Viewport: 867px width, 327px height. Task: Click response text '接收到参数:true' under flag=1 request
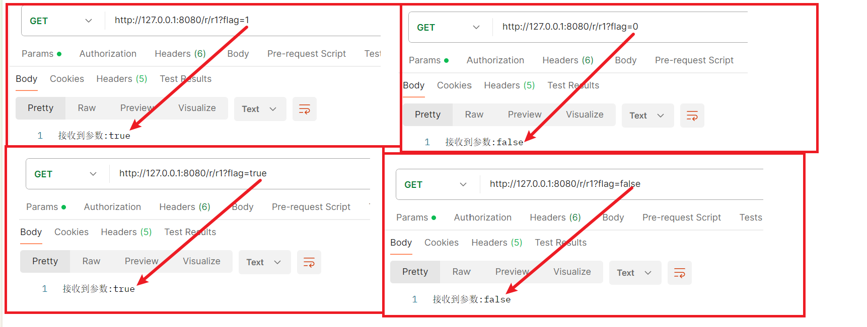[x=94, y=136]
